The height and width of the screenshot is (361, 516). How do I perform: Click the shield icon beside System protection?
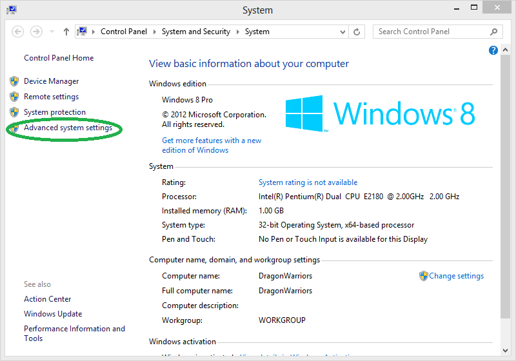click(14, 112)
